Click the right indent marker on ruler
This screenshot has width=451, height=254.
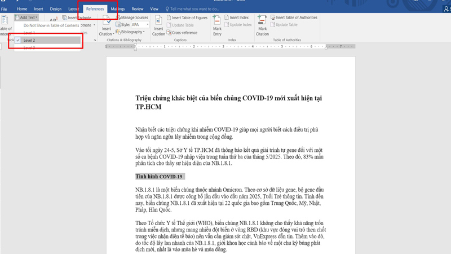click(326, 48)
